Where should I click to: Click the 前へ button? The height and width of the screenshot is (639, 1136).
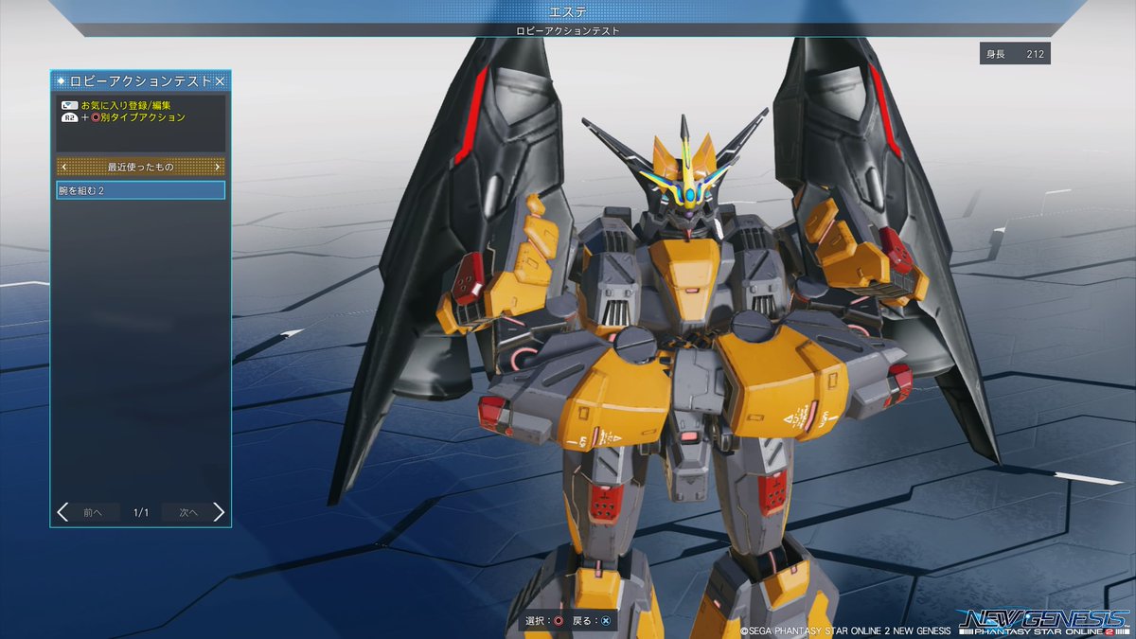pos(93,512)
